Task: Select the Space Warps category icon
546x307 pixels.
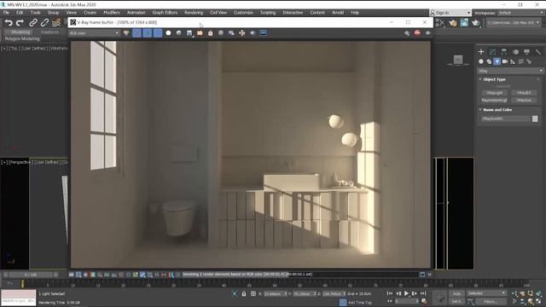Action: pos(521,61)
